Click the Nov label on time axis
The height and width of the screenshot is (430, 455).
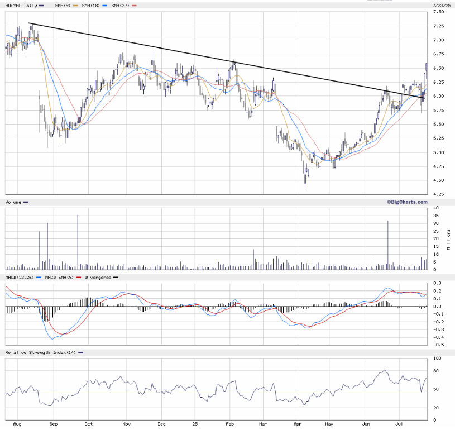[126, 424]
